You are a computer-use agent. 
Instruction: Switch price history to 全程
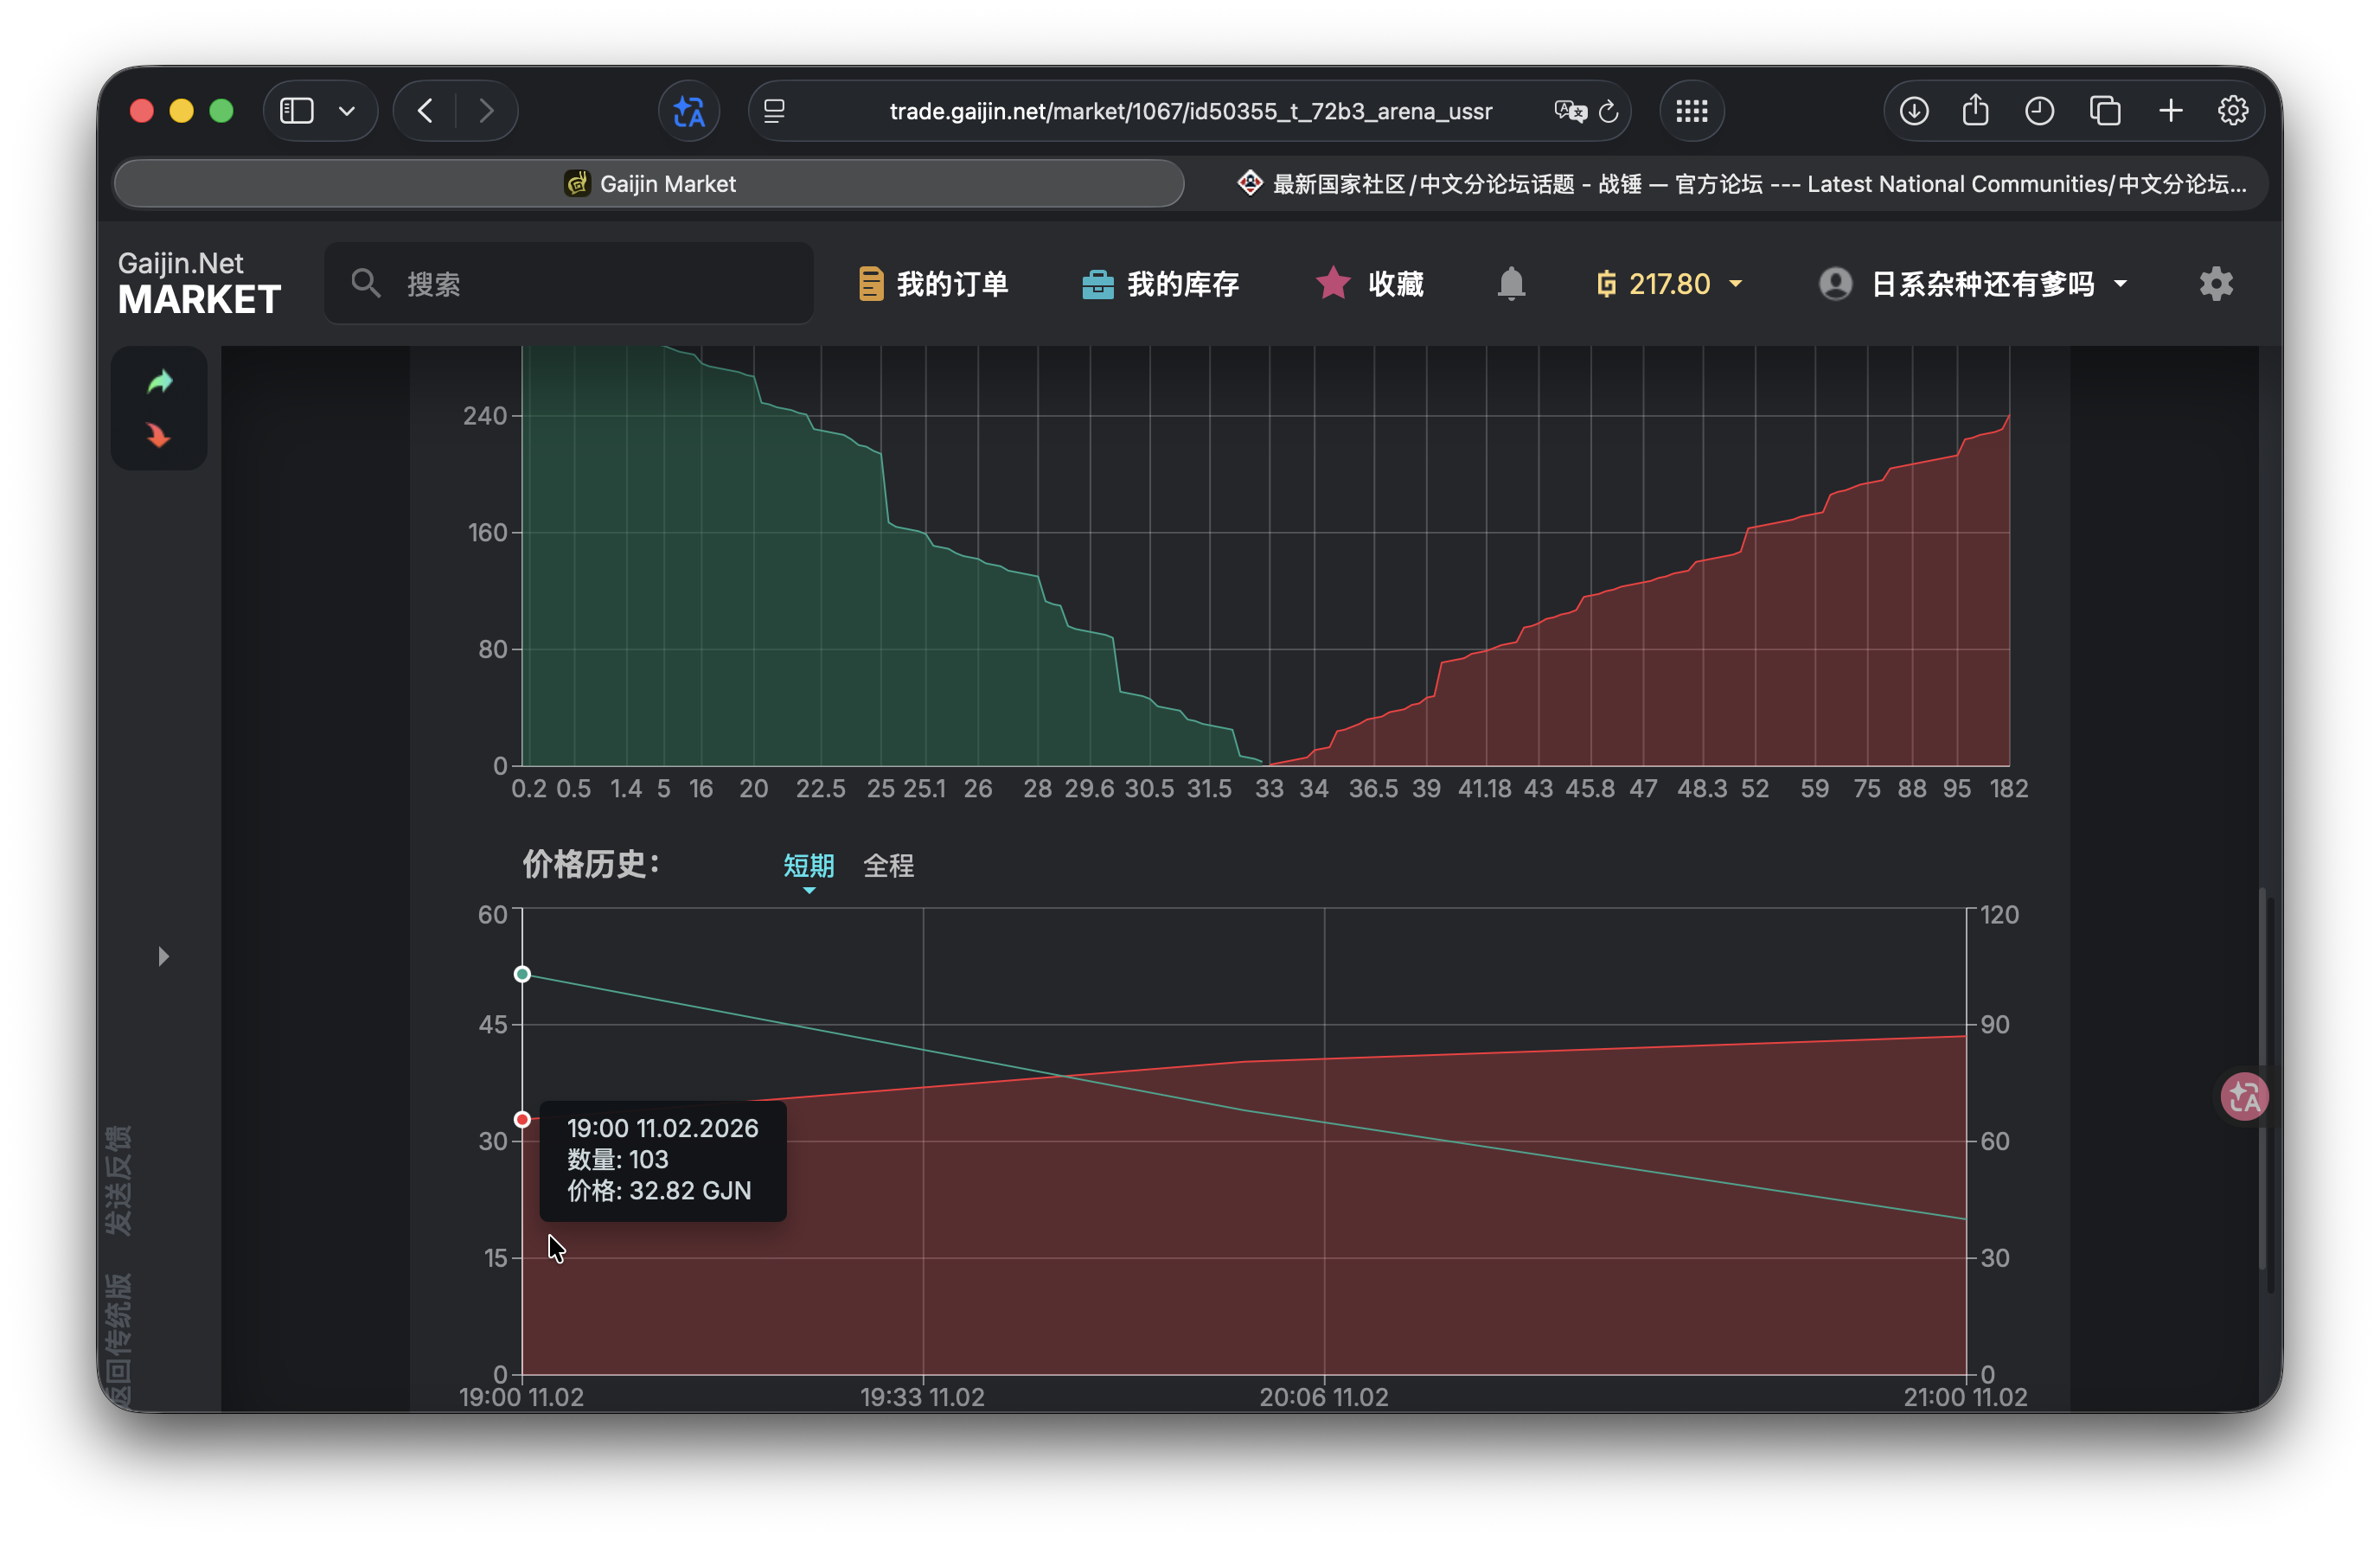click(x=888, y=865)
